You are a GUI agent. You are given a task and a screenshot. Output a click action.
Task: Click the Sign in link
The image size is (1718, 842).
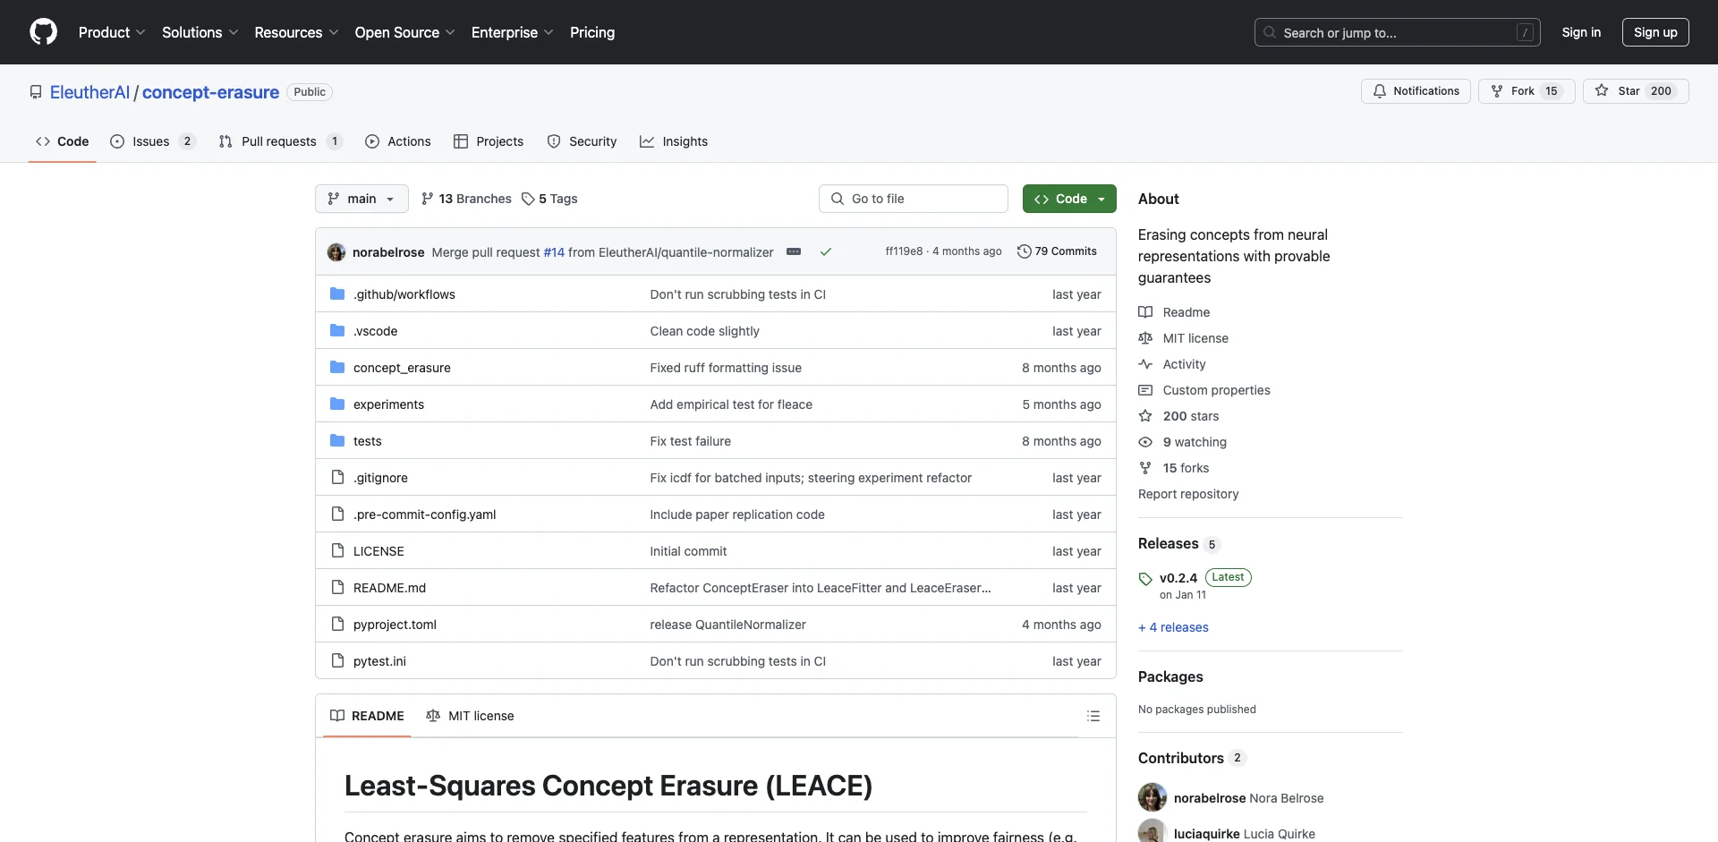pyautogui.click(x=1581, y=32)
